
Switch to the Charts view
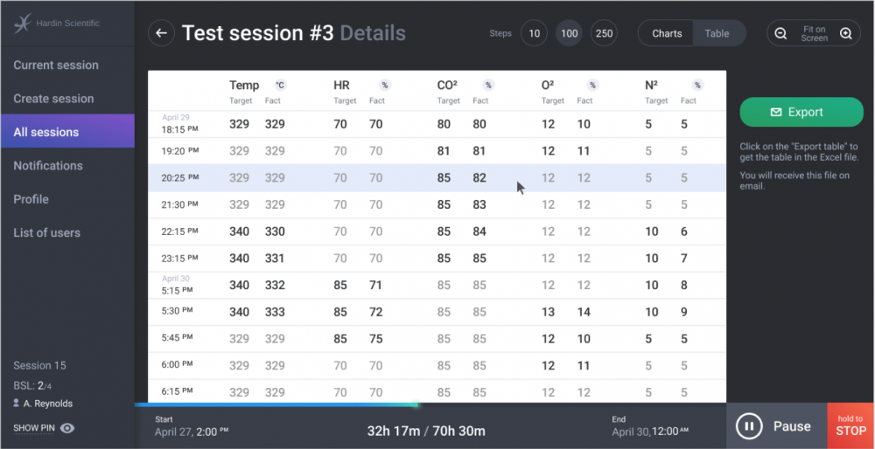[667, 34]
